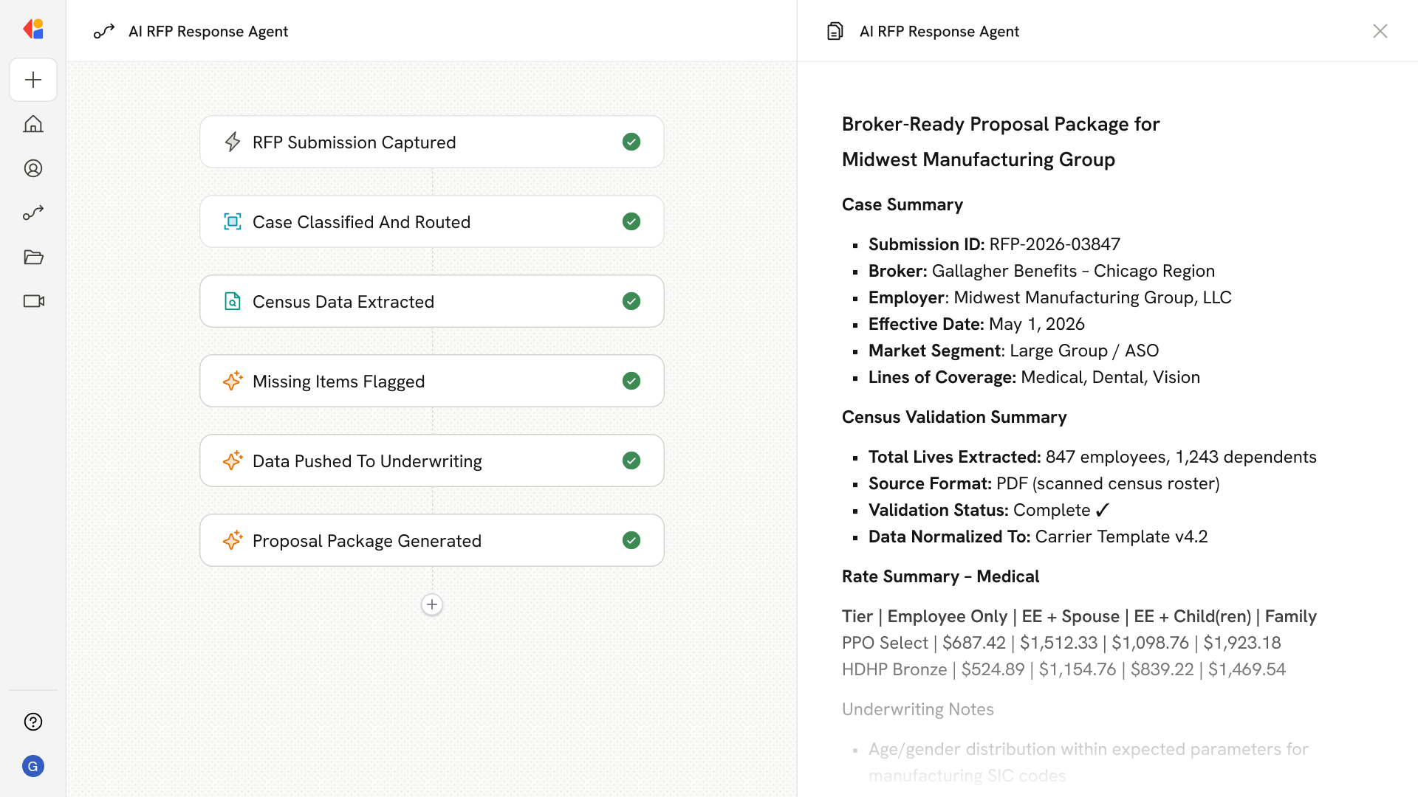Screen dimensions: 1418x797
Task: Click the plus button in left sidebar
Action: (33, 80)
